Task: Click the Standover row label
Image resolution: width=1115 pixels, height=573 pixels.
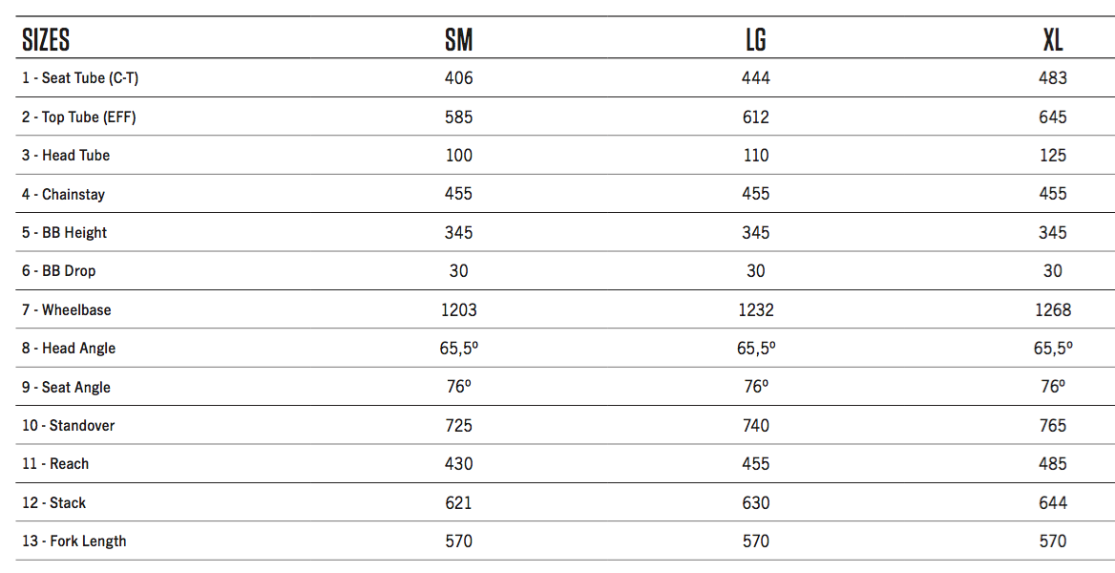Action: [x=69, y=426]
